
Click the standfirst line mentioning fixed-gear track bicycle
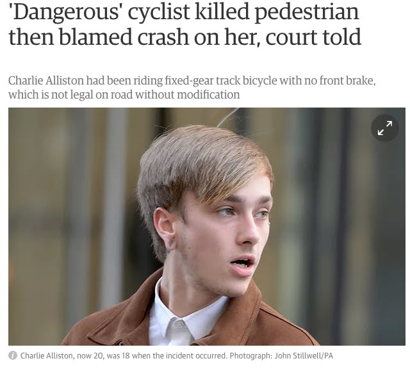tap(192, 81)
